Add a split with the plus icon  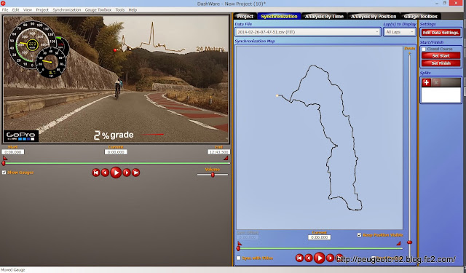426,82
